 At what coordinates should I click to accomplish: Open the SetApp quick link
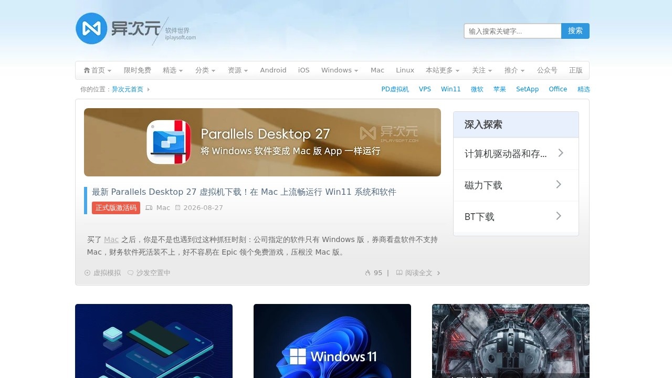[528, 89]
